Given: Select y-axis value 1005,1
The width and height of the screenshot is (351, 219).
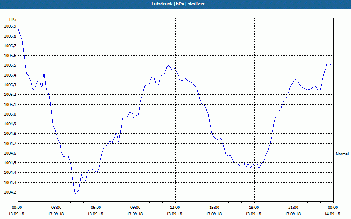Looking at the screenshot, I should click(10, 104).
